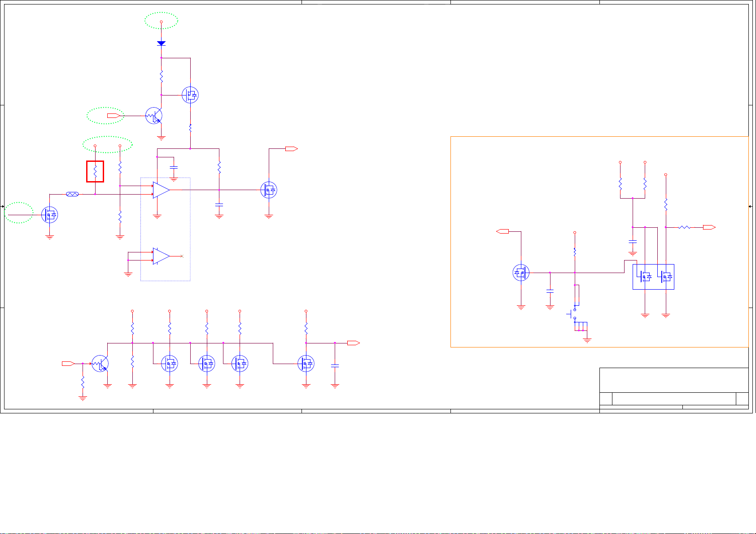Select the digital transistor beside the circled off-page port
This screenshot has height=534, width=756.
coord(153,116)
